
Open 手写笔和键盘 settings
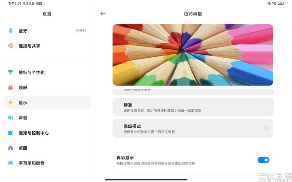(47, 163)
